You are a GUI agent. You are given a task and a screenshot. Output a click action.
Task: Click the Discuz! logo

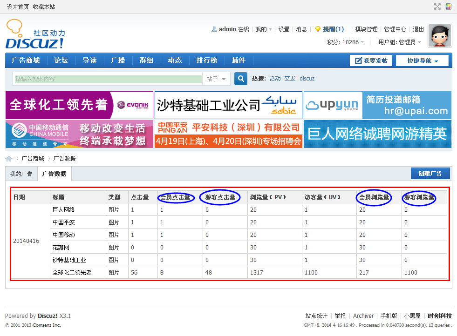point(35,34)
